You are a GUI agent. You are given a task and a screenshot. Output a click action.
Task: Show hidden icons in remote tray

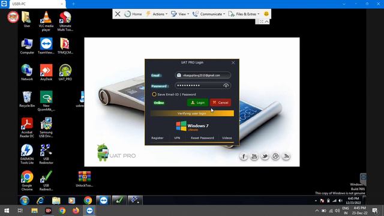(x=316, y=201)
